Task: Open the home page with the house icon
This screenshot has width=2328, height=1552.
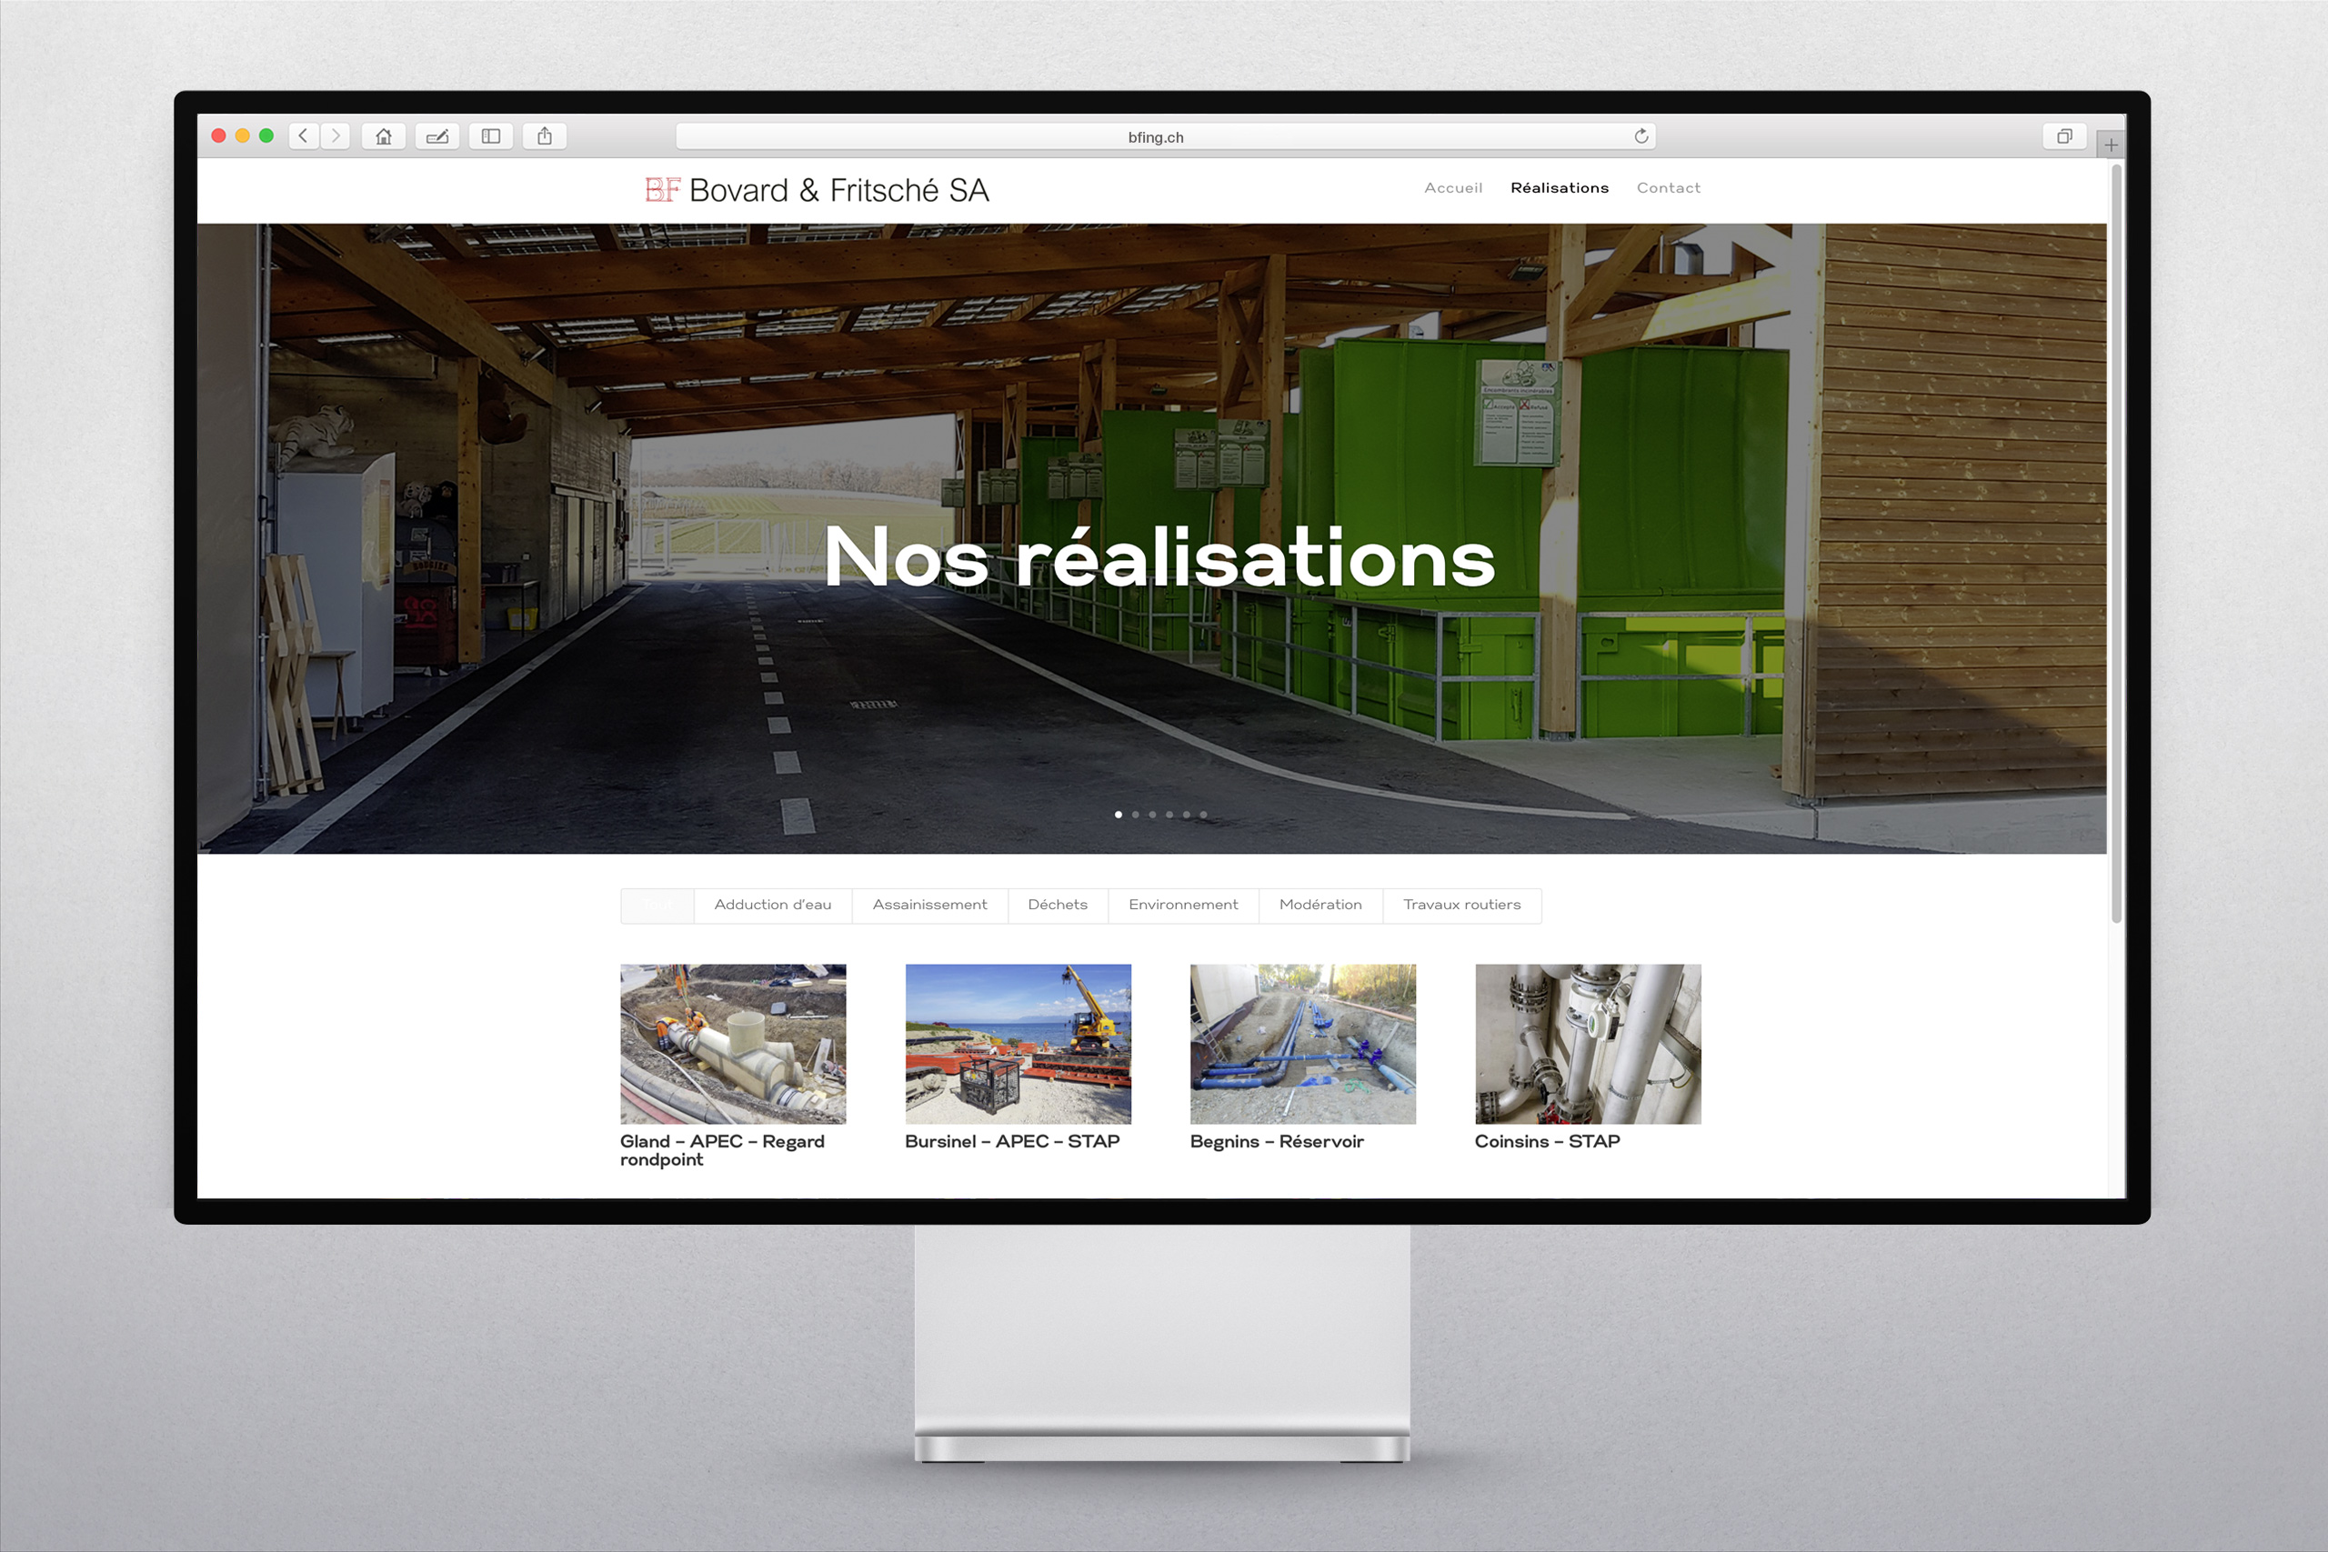Action: pyautogui.click(x=384, y=136)
